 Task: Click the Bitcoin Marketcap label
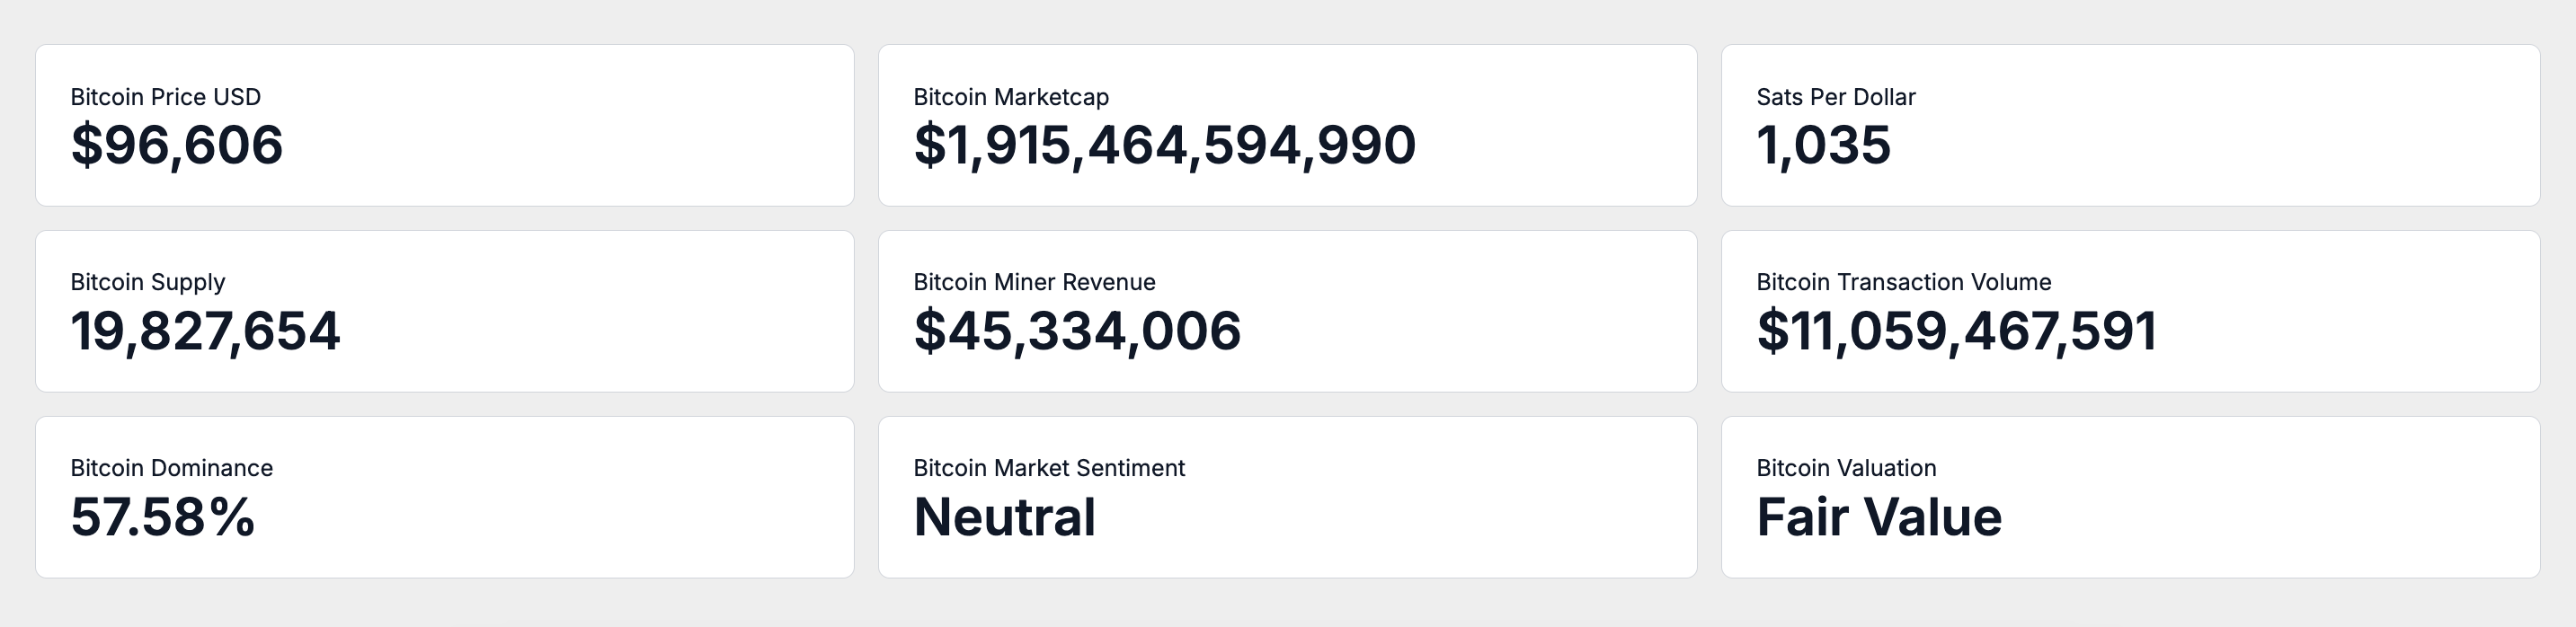coord(1011,97)
